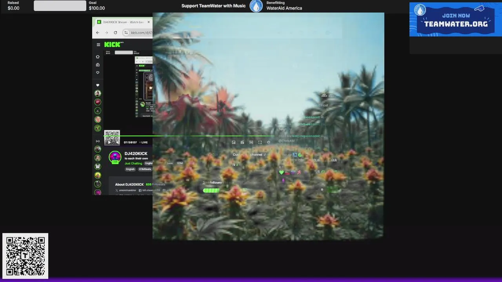Open the Kick hamburger menu
This screenshot has width=502, height=282.
tap(98, 45)
